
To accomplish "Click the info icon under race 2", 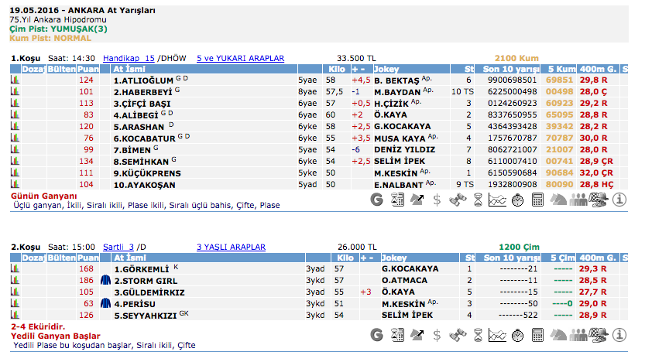I will pos(619,334).
